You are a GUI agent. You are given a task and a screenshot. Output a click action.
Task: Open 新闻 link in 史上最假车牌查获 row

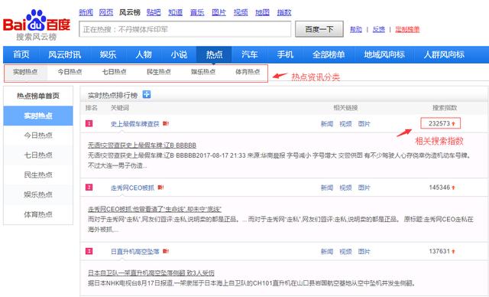point(327,124)
